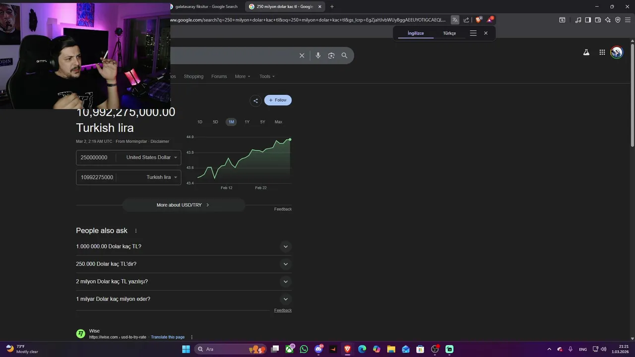Image resolution: width=635 pixels, height=357 pixels.
Task: Open the People also ask options dots
Action: 136,231
